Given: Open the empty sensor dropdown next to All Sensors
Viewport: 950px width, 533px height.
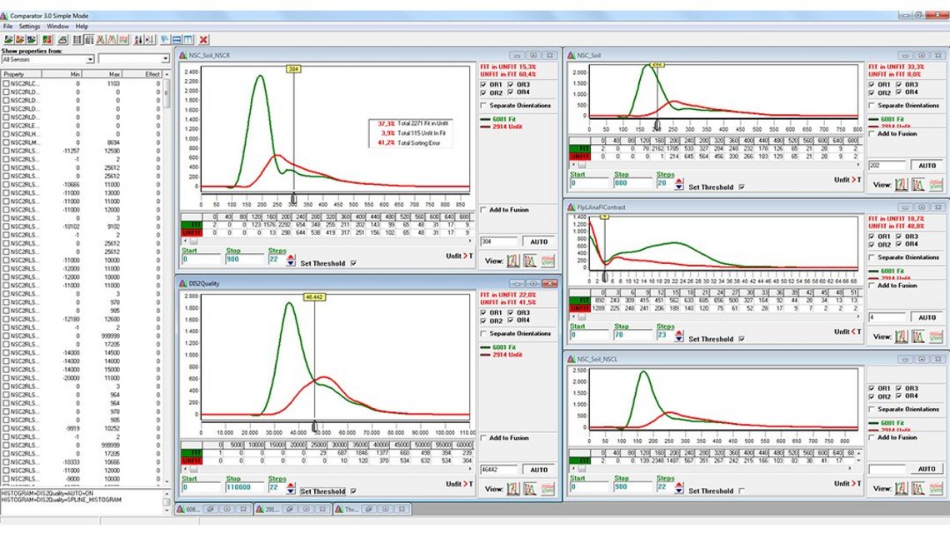Looking at the screenshot, I should 163,58.
